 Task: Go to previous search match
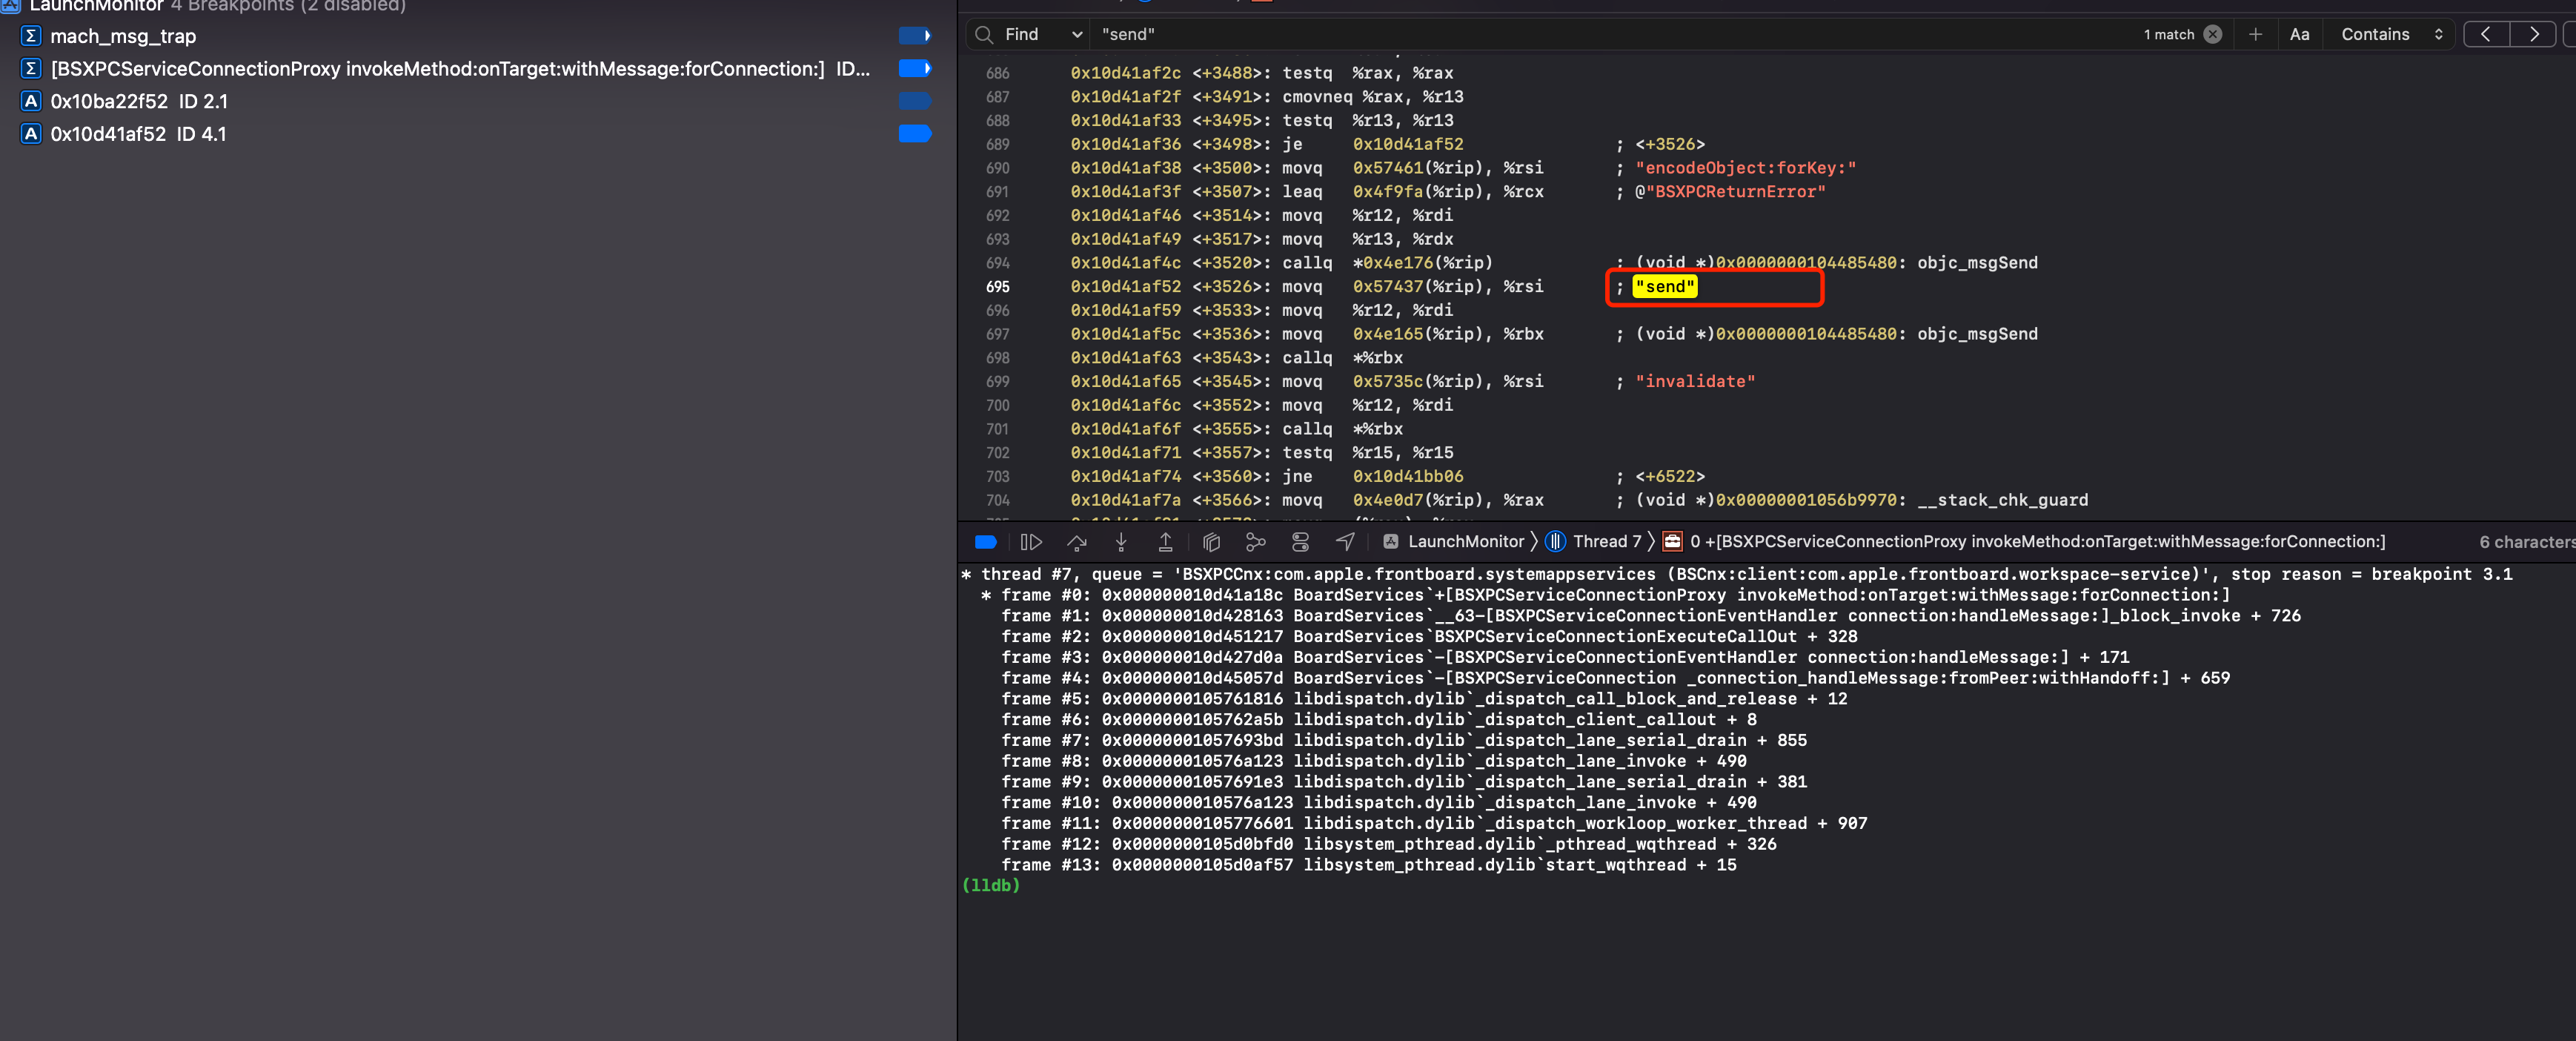click(x=2485, y=34)
